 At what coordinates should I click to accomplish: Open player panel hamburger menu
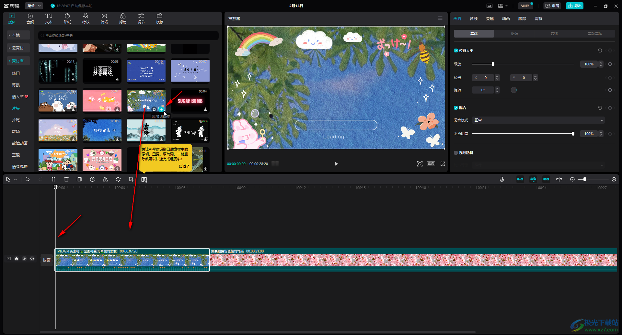click(440, 18)
